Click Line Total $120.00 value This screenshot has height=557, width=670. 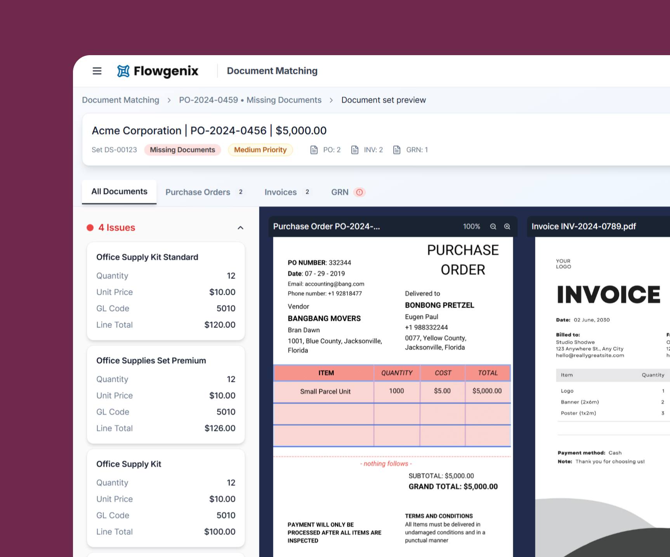(220, 325)
